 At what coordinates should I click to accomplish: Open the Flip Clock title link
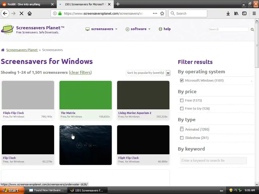[9, 158]
